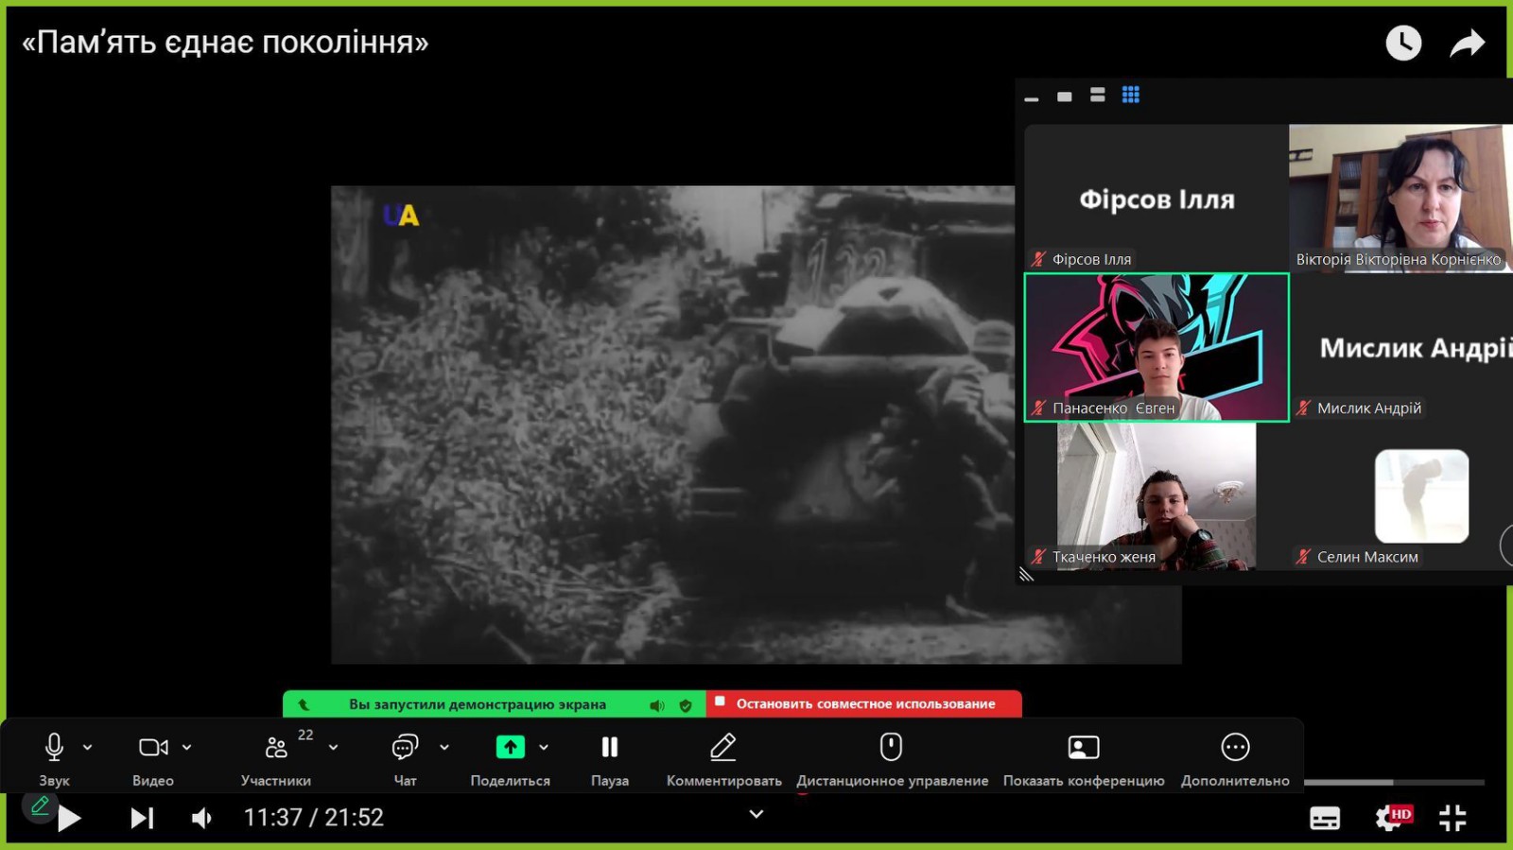
Task: Click the video time display 11:37 / 21:52
Action: pos(314,818)
